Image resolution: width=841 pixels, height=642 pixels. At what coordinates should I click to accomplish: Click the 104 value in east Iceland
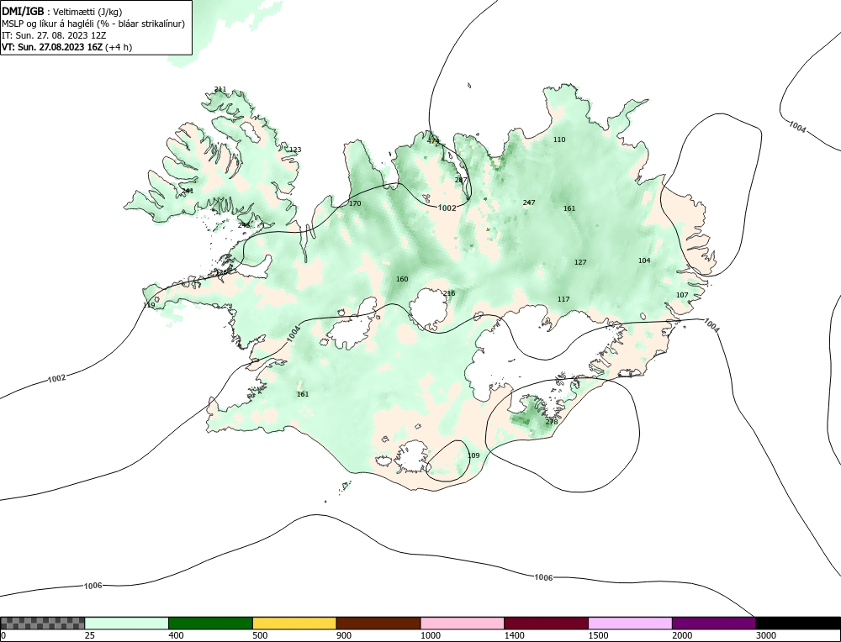coord(644,260)
